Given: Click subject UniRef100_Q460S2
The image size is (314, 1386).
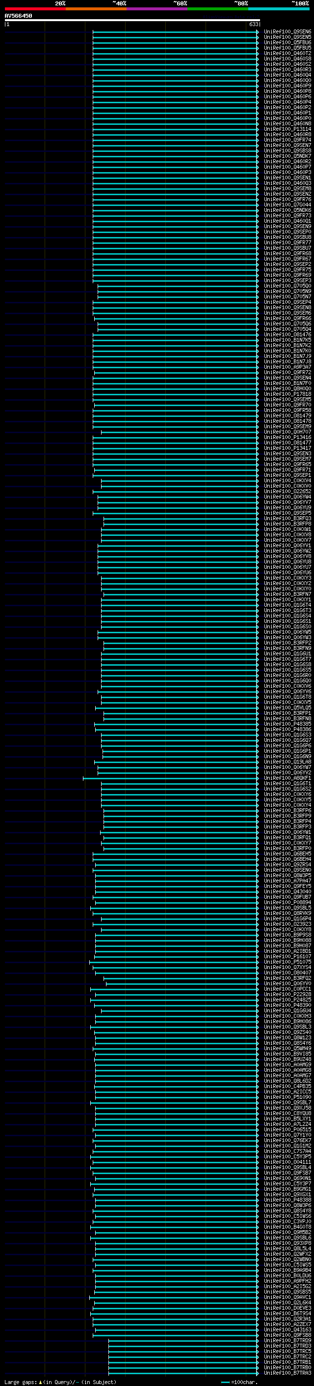Looking at the screenshot, I should tap(287, 64).
